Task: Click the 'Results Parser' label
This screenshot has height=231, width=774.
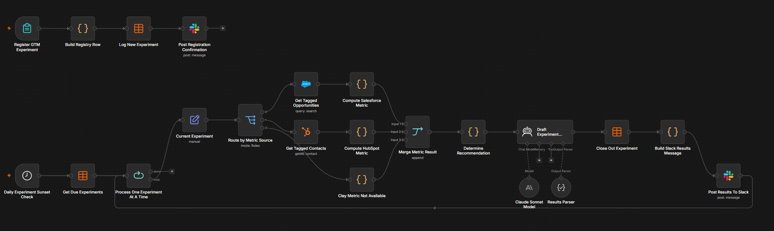Action: (x=561, y=202)
